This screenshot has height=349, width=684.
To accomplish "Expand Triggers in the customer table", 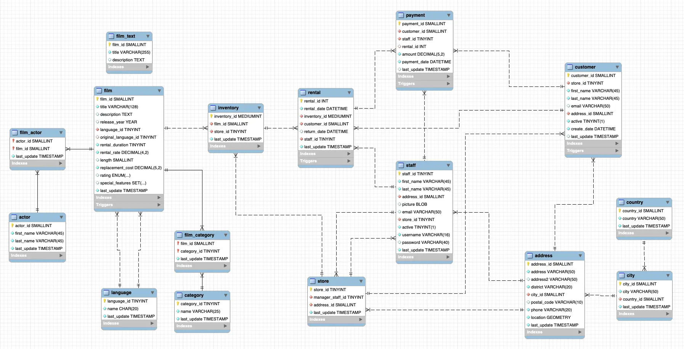I will point(617,151).
